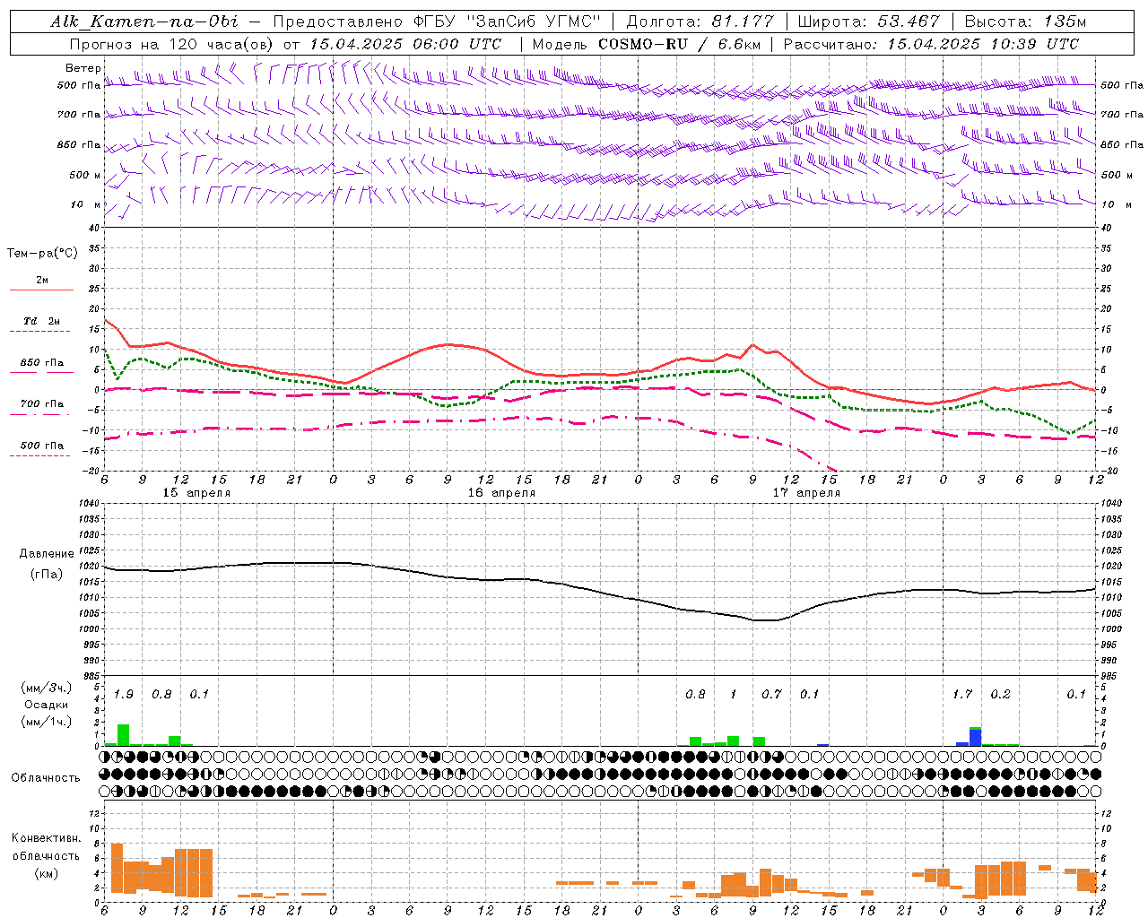Click the 1.9 precipitation value
Screen dimensions: 1148x918
click(124, 695)
